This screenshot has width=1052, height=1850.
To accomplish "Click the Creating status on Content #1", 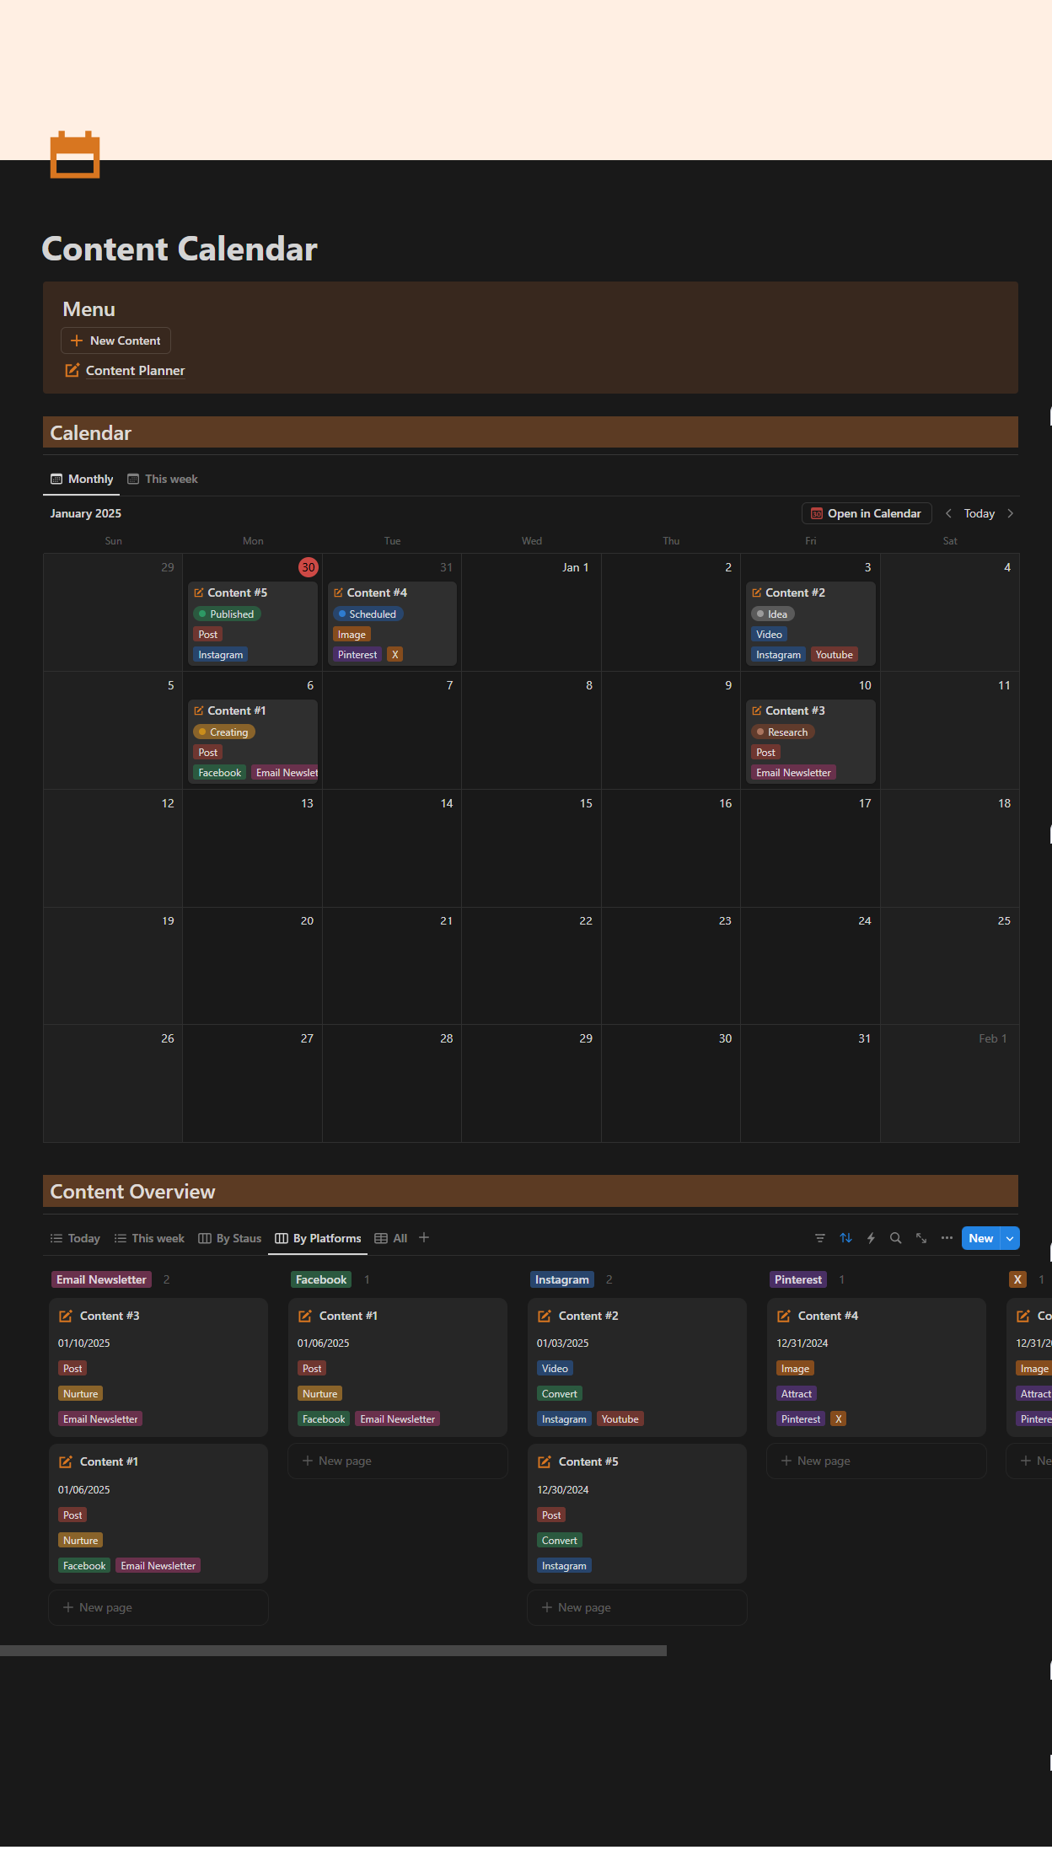I will click(223, 732).
